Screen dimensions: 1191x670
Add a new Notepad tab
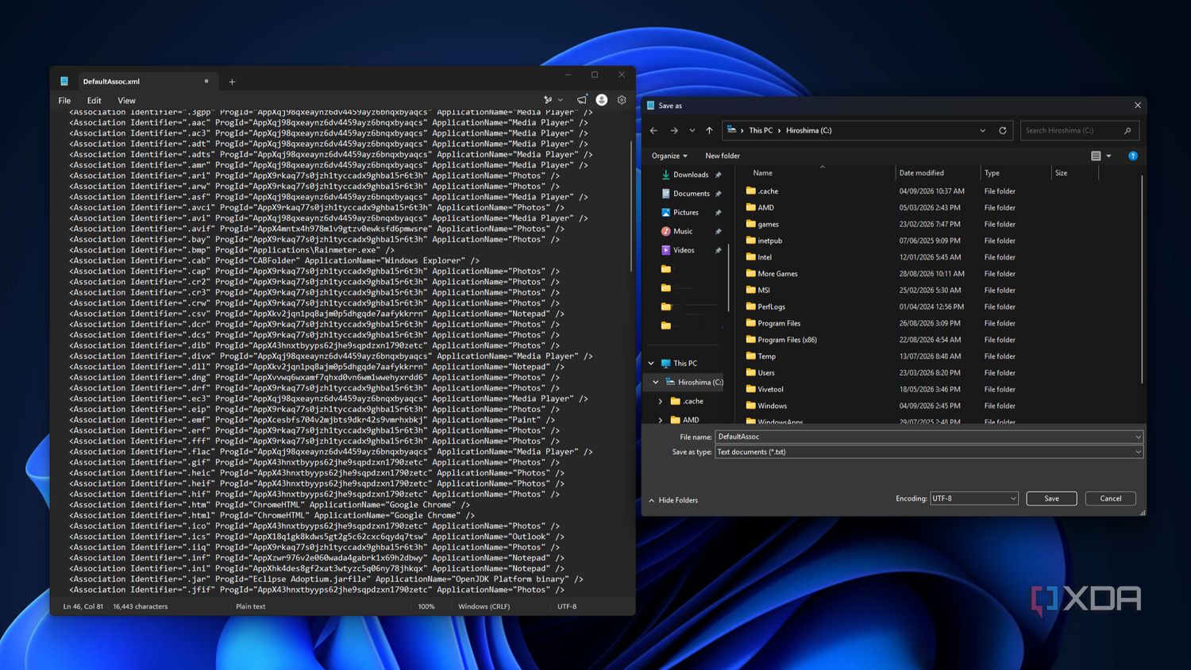click(x=232, y=82)
